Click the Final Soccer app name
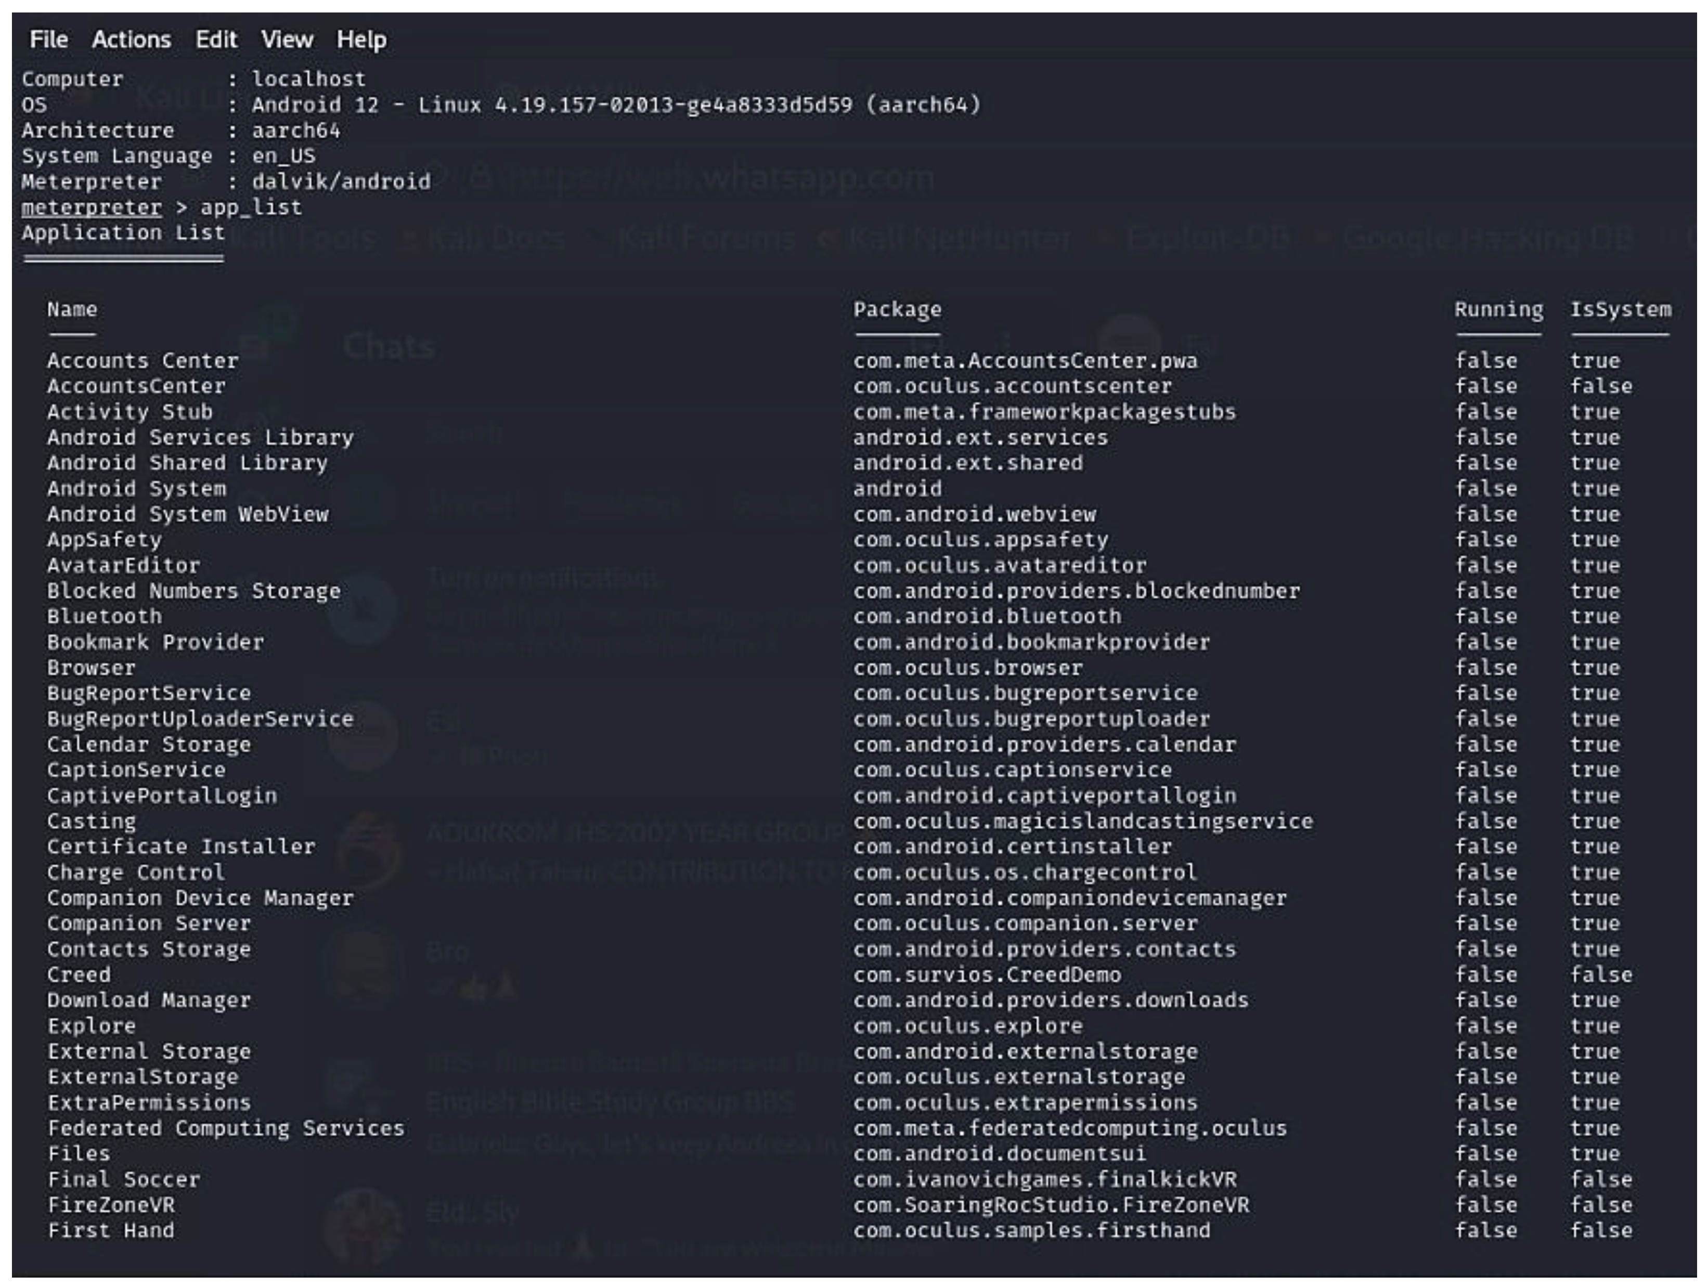The width and height of the screenshot is (1708, 1288). click(x=124, y=1179)
